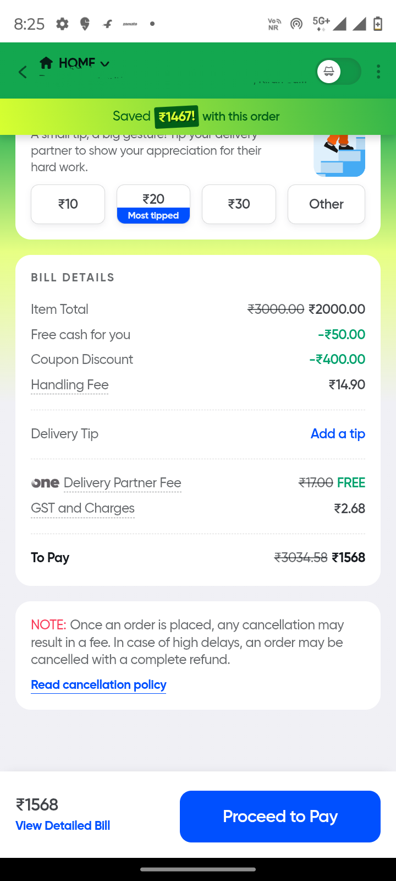Viewport: 396px width, 881px height.
Task: Expand the HOME address dropdown
Action: (x=105, y=64)
